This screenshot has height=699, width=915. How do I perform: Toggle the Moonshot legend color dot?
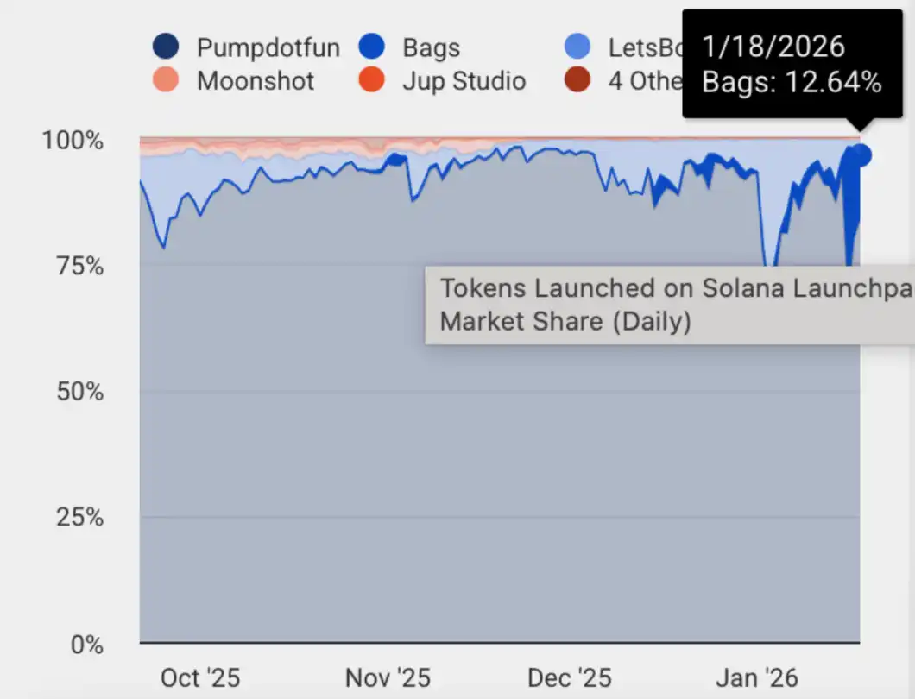coord(165,81)
